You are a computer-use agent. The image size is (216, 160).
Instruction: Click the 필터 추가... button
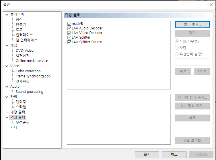[192, 25]
